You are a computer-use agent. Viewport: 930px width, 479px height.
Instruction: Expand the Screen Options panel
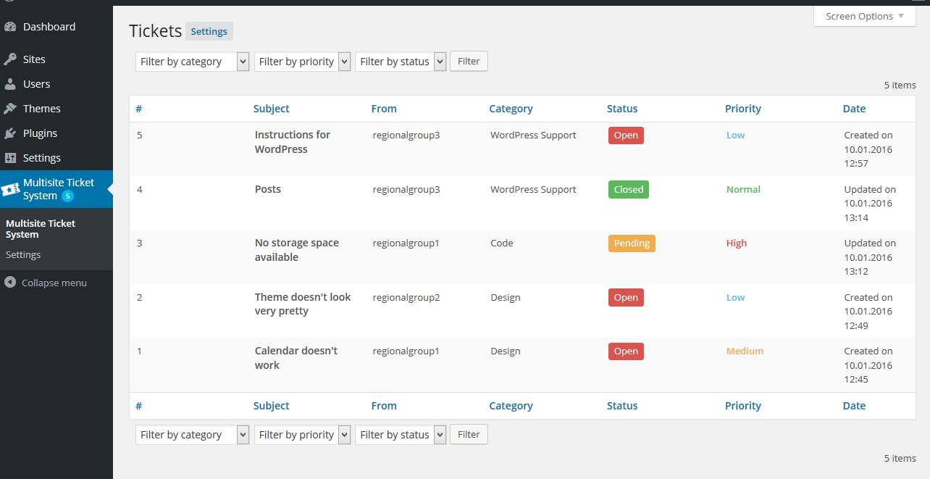coord(865,16)
